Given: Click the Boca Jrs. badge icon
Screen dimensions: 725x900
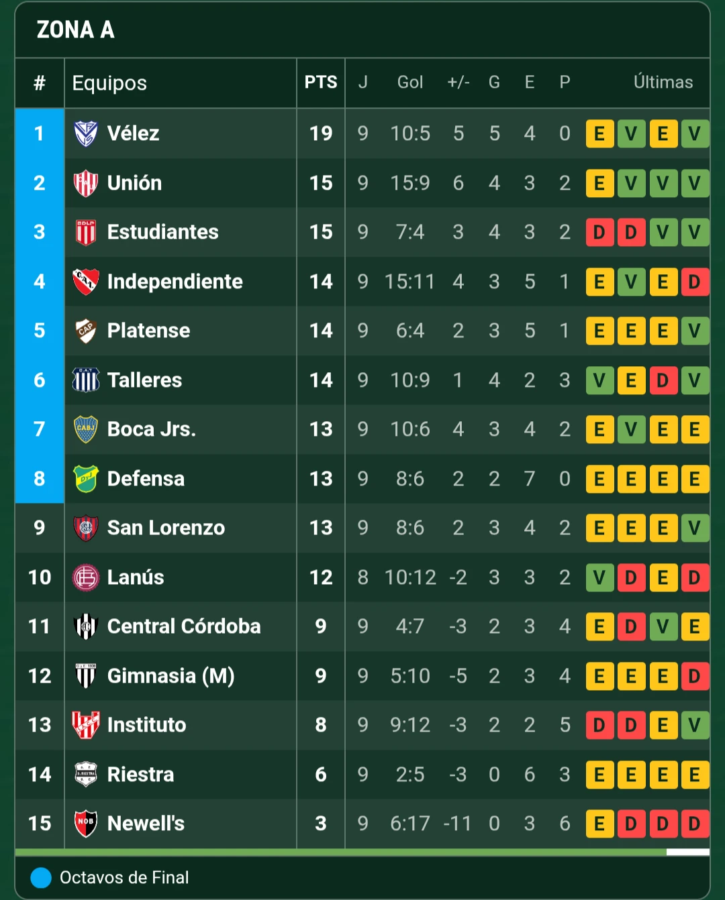Looking at the screenshot, I should tap(85, 430).
